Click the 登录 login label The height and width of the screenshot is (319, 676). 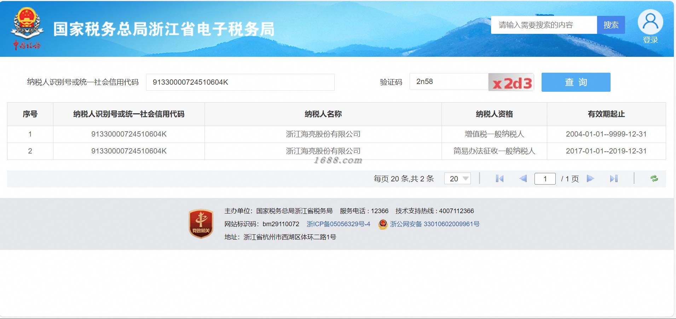pyautogui.click(x=650, y=40)
